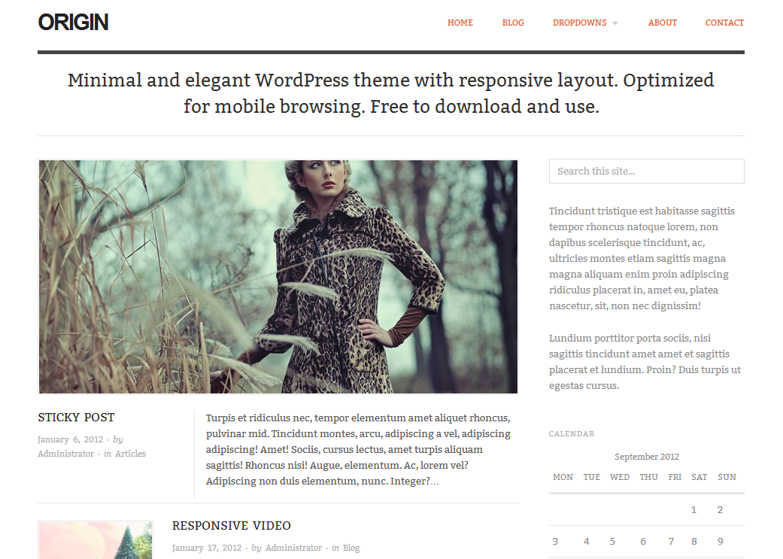Select day 8 in the calendar
Viewport: 783px width, 559px height.
(694, 542)
